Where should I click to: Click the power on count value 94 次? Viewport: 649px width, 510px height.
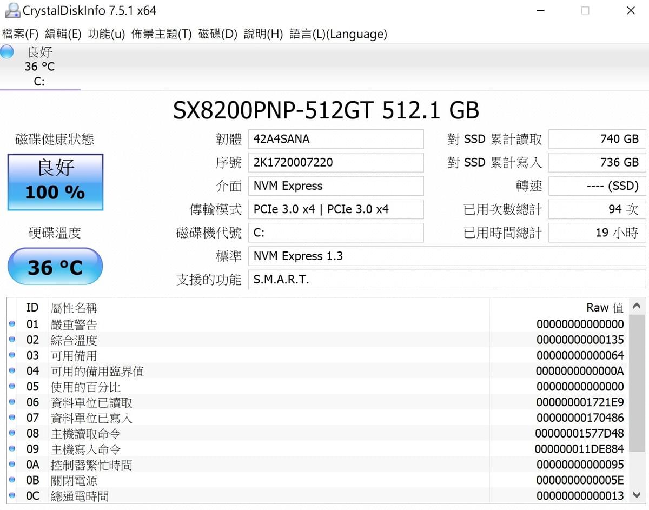pos(597,209)
